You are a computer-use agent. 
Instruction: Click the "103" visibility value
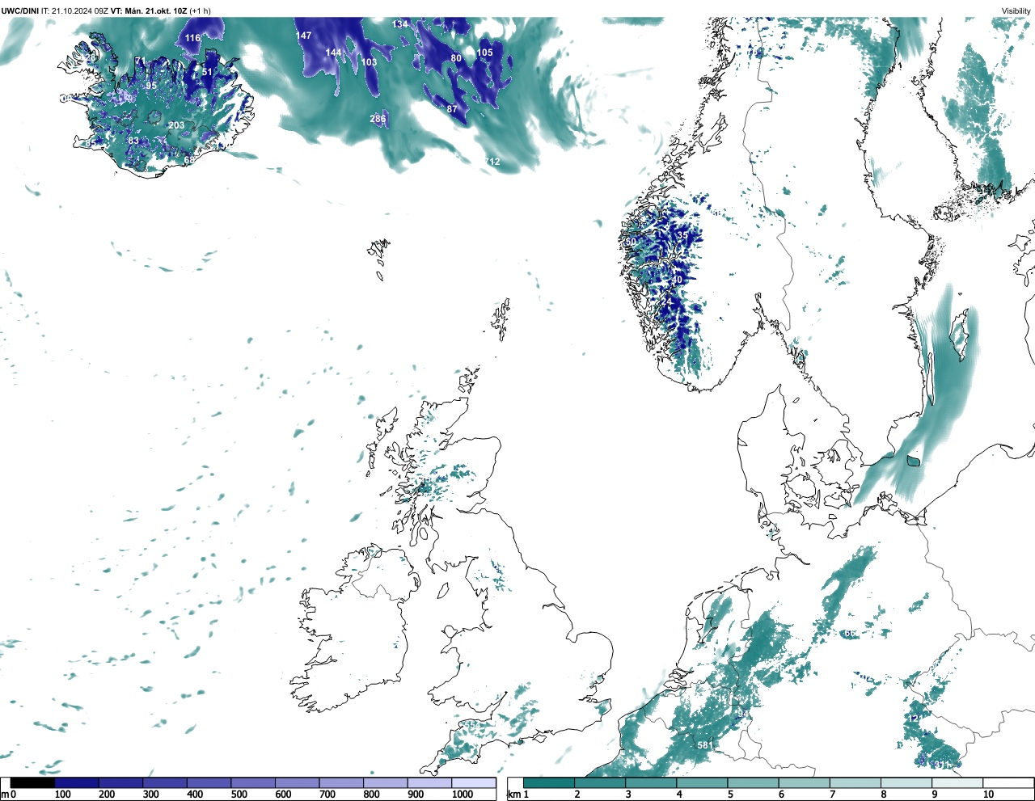tap(369, 62)
